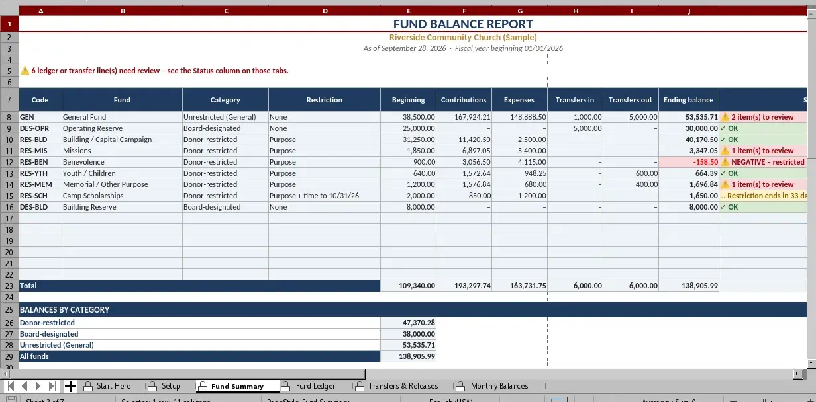The height and width of the screenshot is (402, 816).
Task: Click the Building / Capital Campaign fund cell
Action: (x=122, y=140)
